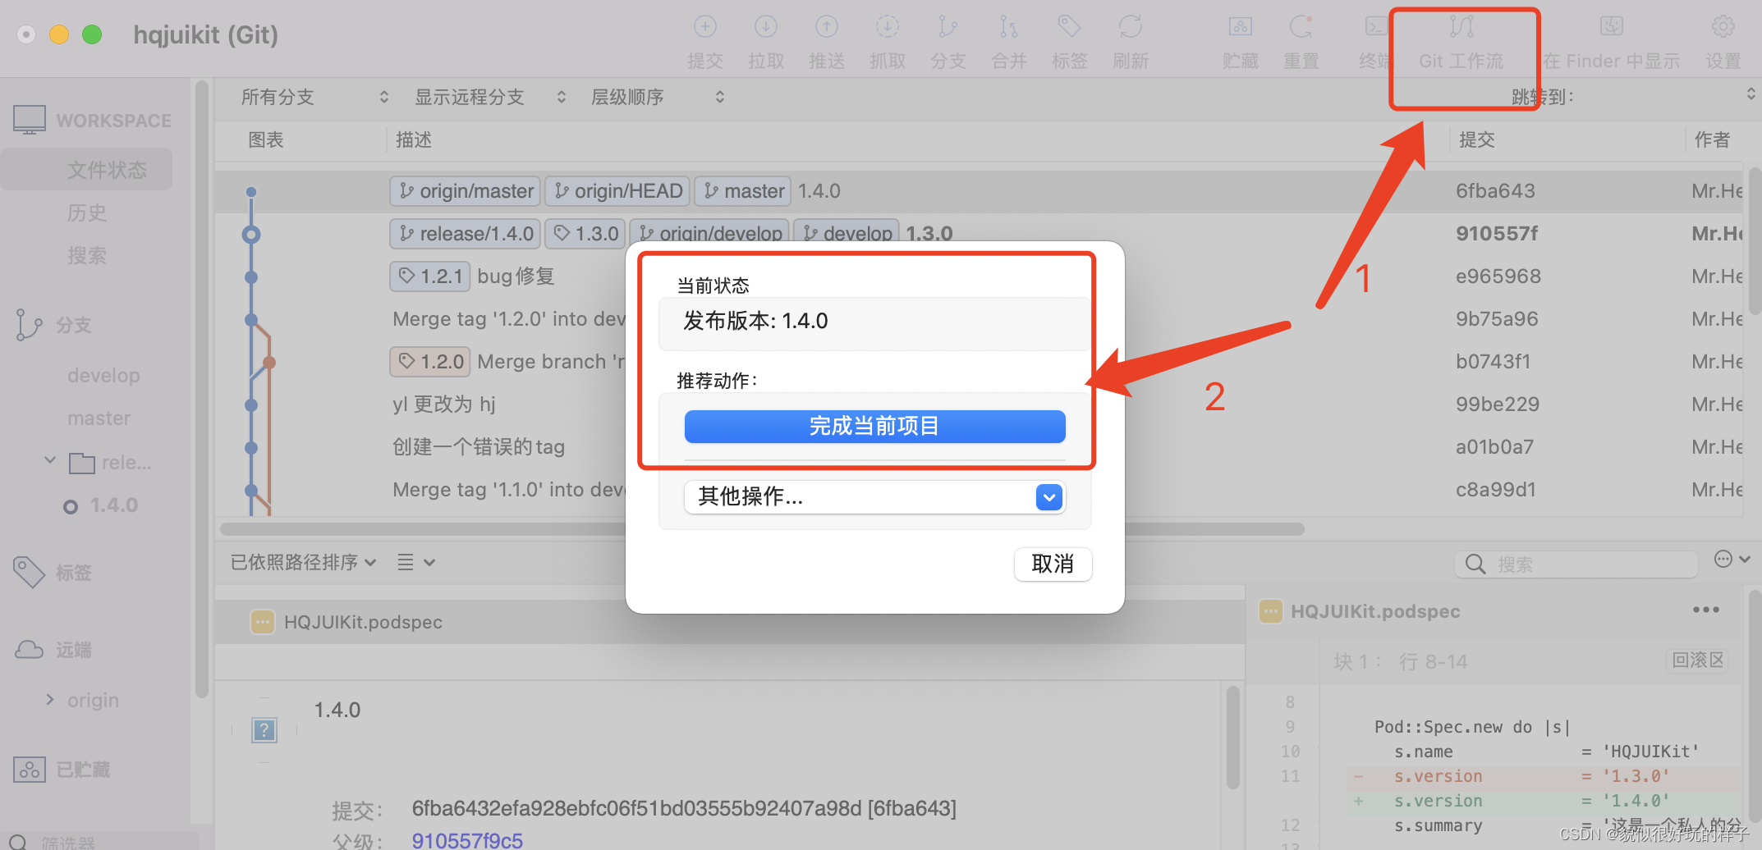Image resolution: width=1762 pixels, height=850 pixels.
Task: Click the 1.2.0 tag label
Action: [430, 362]
